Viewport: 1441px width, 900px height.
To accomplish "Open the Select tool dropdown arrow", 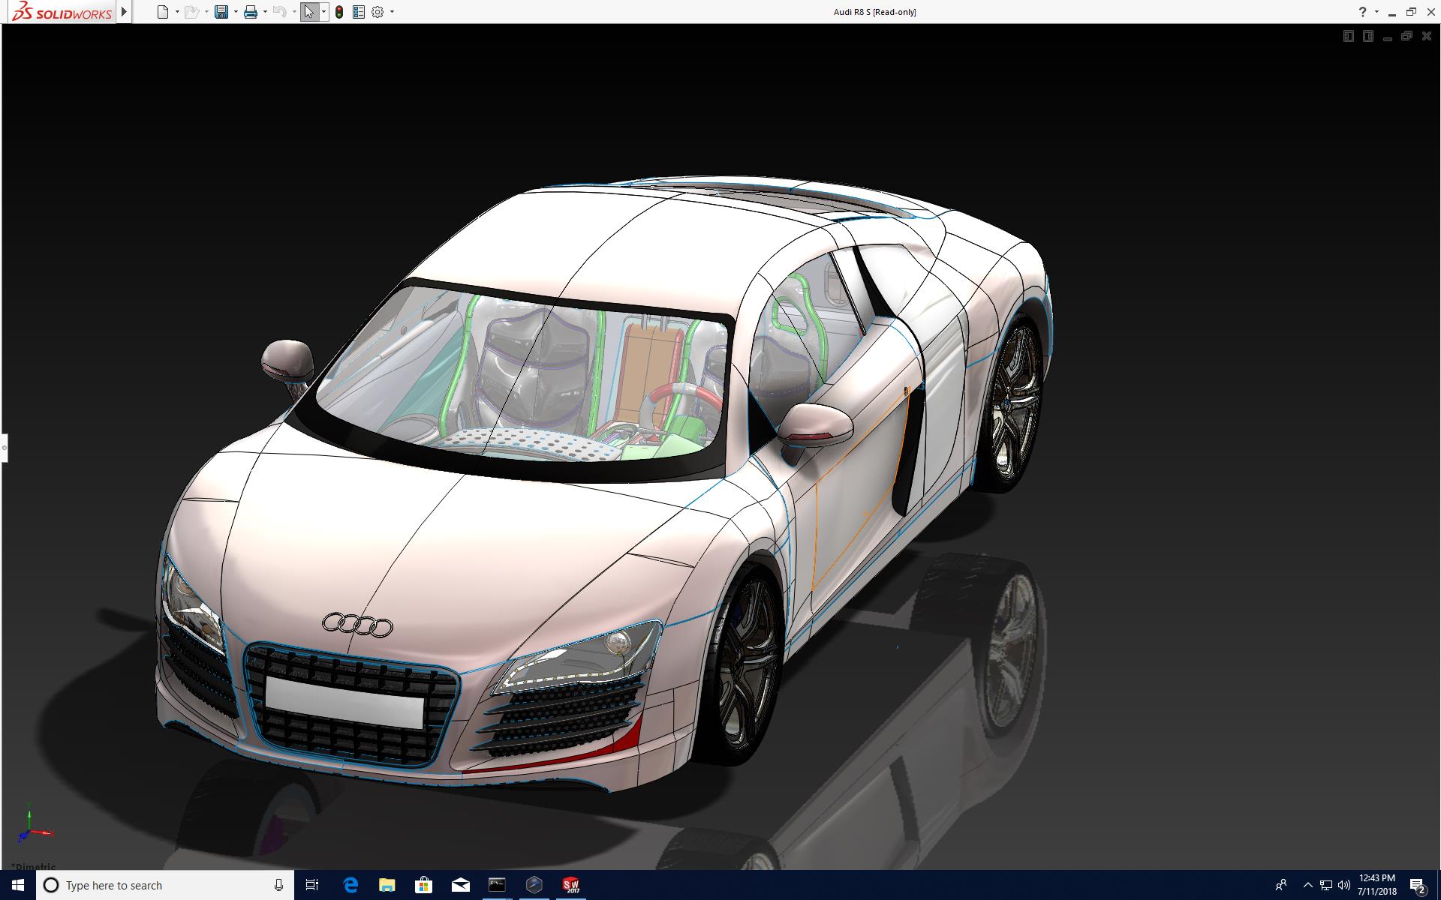I will (x=323, y=12).
